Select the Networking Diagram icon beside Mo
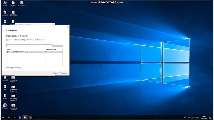Viewport: 214px width, 120px height. tap(13, 89)
